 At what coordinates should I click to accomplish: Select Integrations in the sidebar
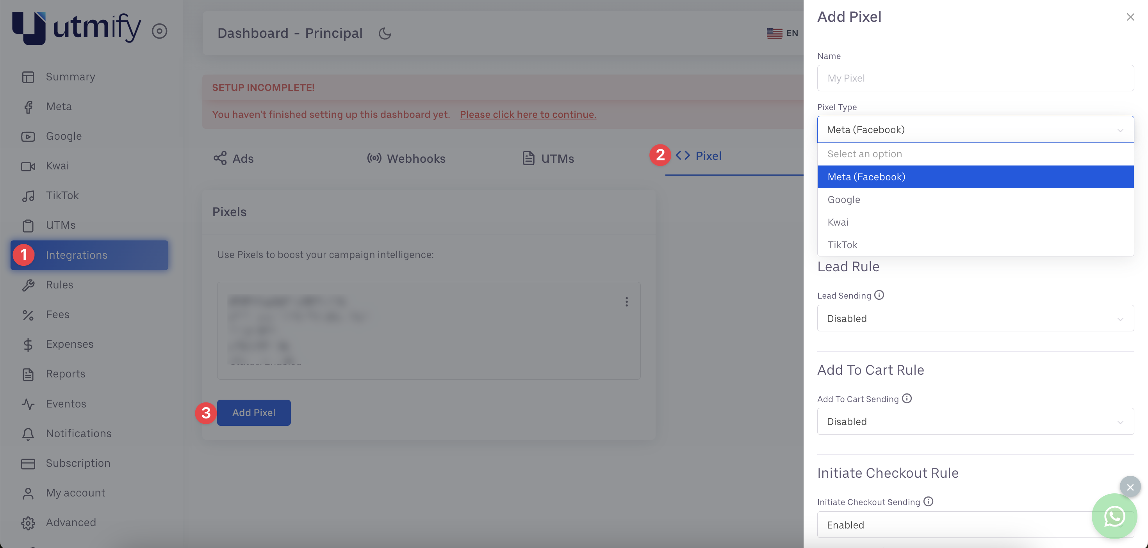coord(89,255)
